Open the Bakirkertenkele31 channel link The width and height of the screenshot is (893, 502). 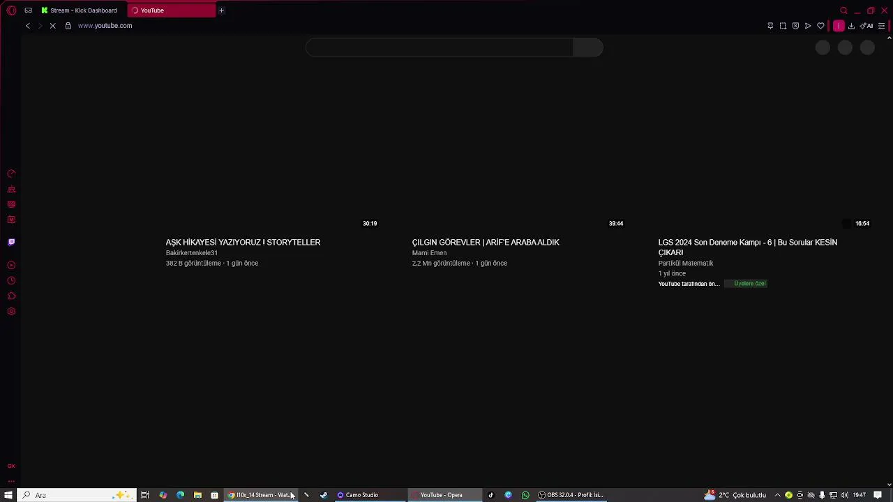(x=192, y=253)
